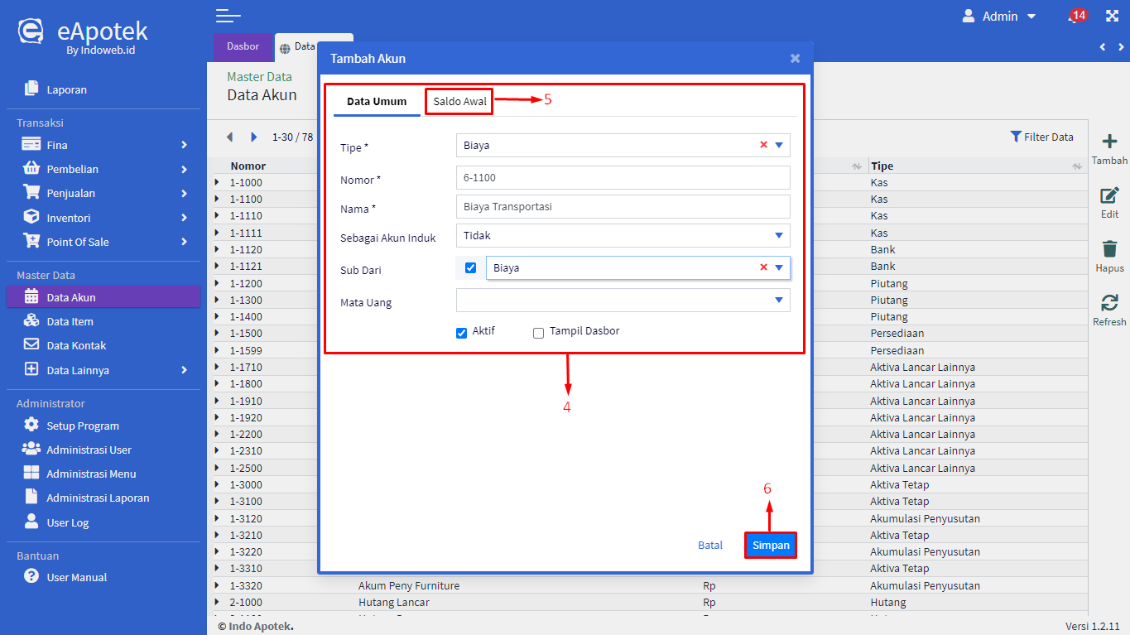
Task: Toggle the hamburger sidebar menu icon
Action: (x=228, y=16)
